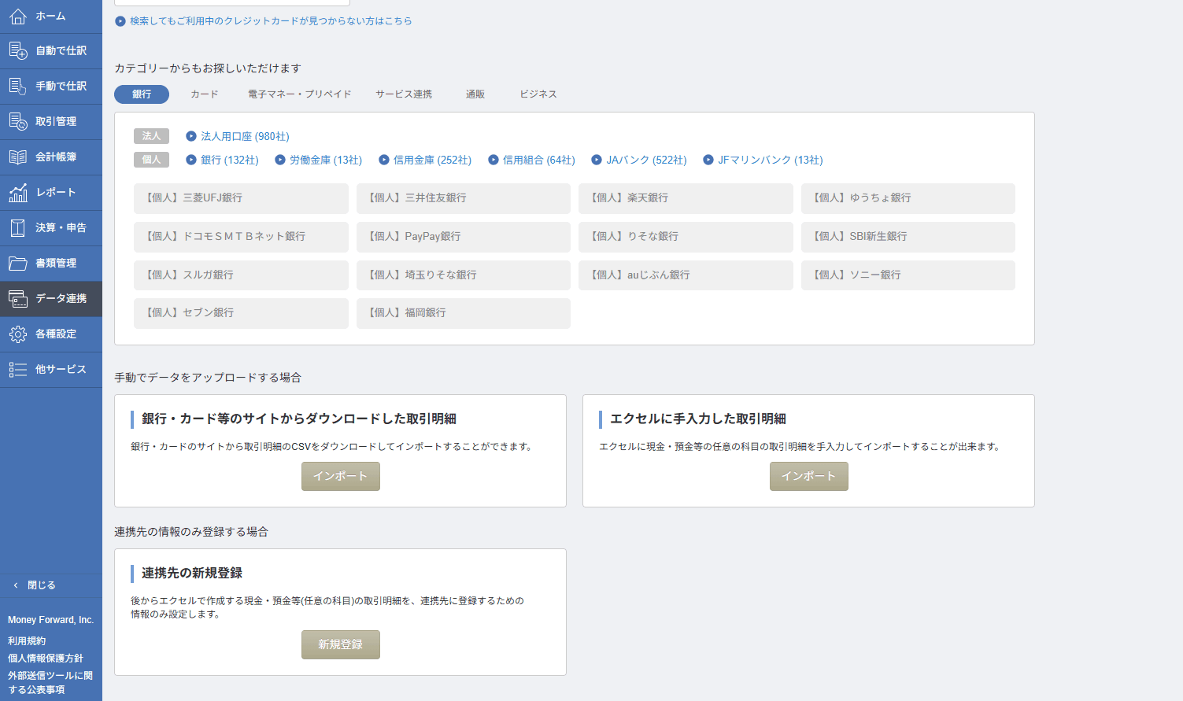Open the 信用組合 (64社) link

coord(539,160)
